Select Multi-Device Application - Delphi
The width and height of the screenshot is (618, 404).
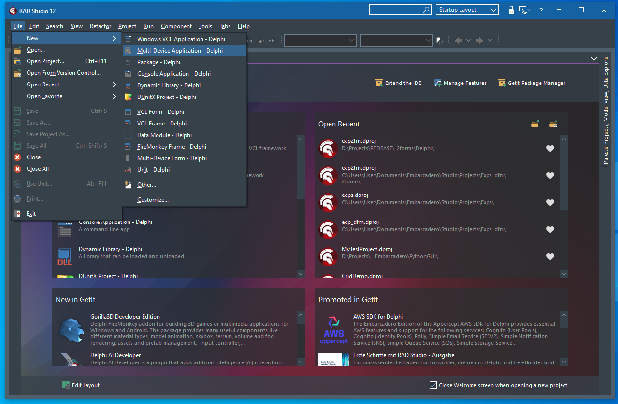coord(185,51)
